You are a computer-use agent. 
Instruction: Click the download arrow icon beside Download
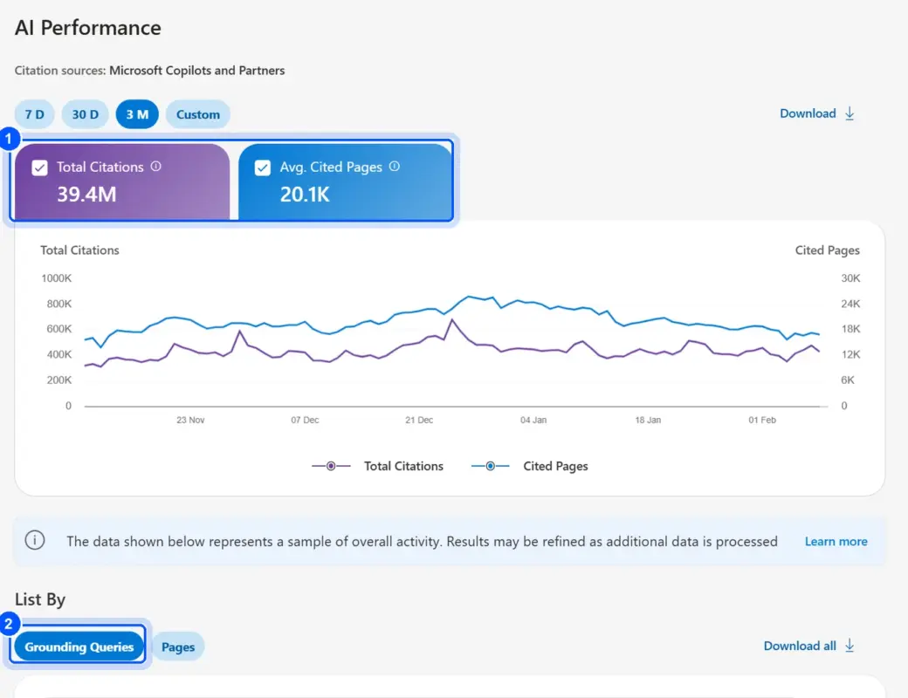pos(850,113)
